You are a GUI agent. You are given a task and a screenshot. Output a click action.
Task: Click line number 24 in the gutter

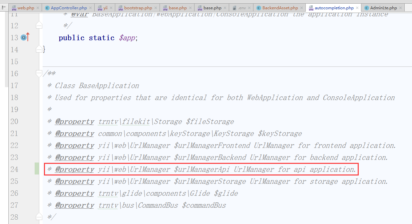[14, 169]
